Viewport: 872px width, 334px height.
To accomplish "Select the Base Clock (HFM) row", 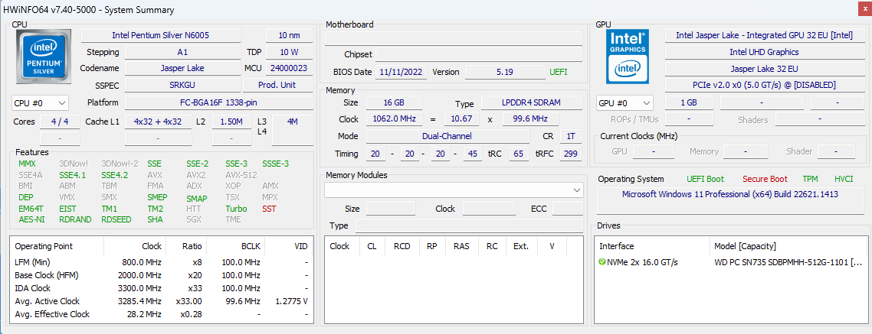I will (161, 275).
